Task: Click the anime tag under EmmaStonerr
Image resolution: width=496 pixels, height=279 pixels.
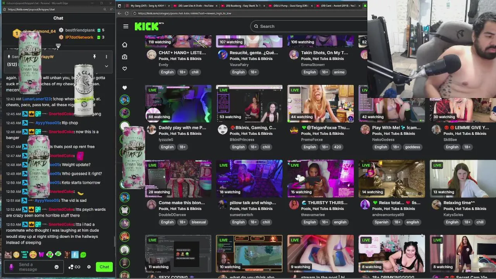Action: click(339, 72)
